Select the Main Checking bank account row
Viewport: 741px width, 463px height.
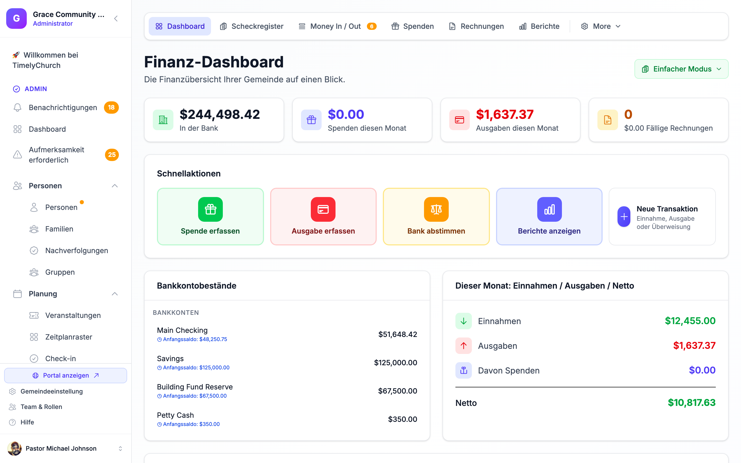[287, 334]
